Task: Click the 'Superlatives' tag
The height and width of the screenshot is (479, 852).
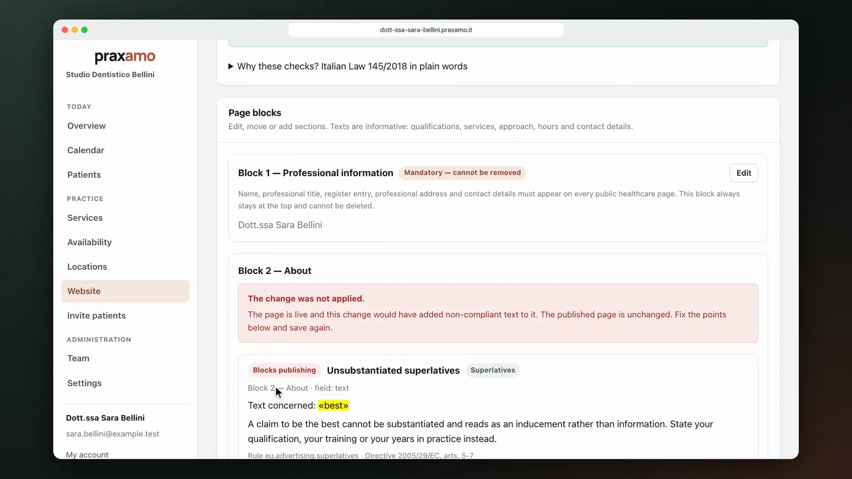Action: (493, 370)
